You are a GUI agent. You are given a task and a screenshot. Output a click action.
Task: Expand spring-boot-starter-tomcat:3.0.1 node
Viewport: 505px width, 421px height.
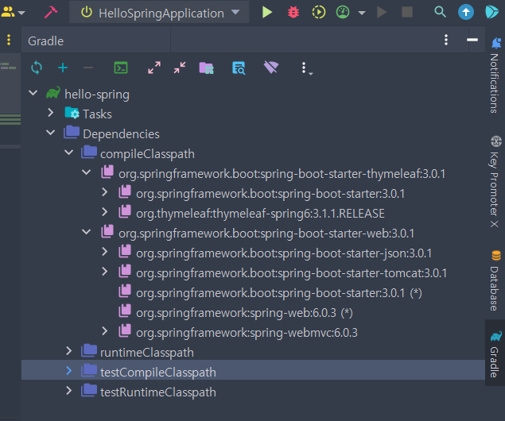(x=104, y=272)
